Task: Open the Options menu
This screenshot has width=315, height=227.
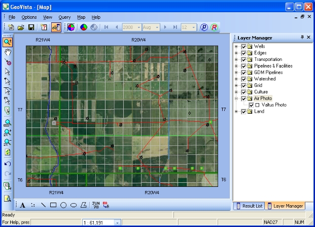Action: pyautogui.click(x=29, y=17)
